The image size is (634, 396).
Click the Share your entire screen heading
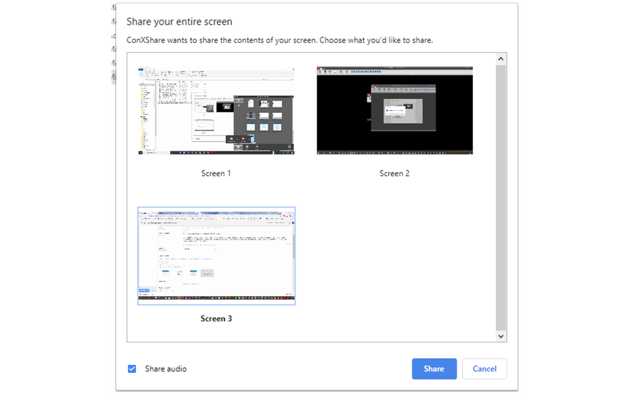point(179,21)
